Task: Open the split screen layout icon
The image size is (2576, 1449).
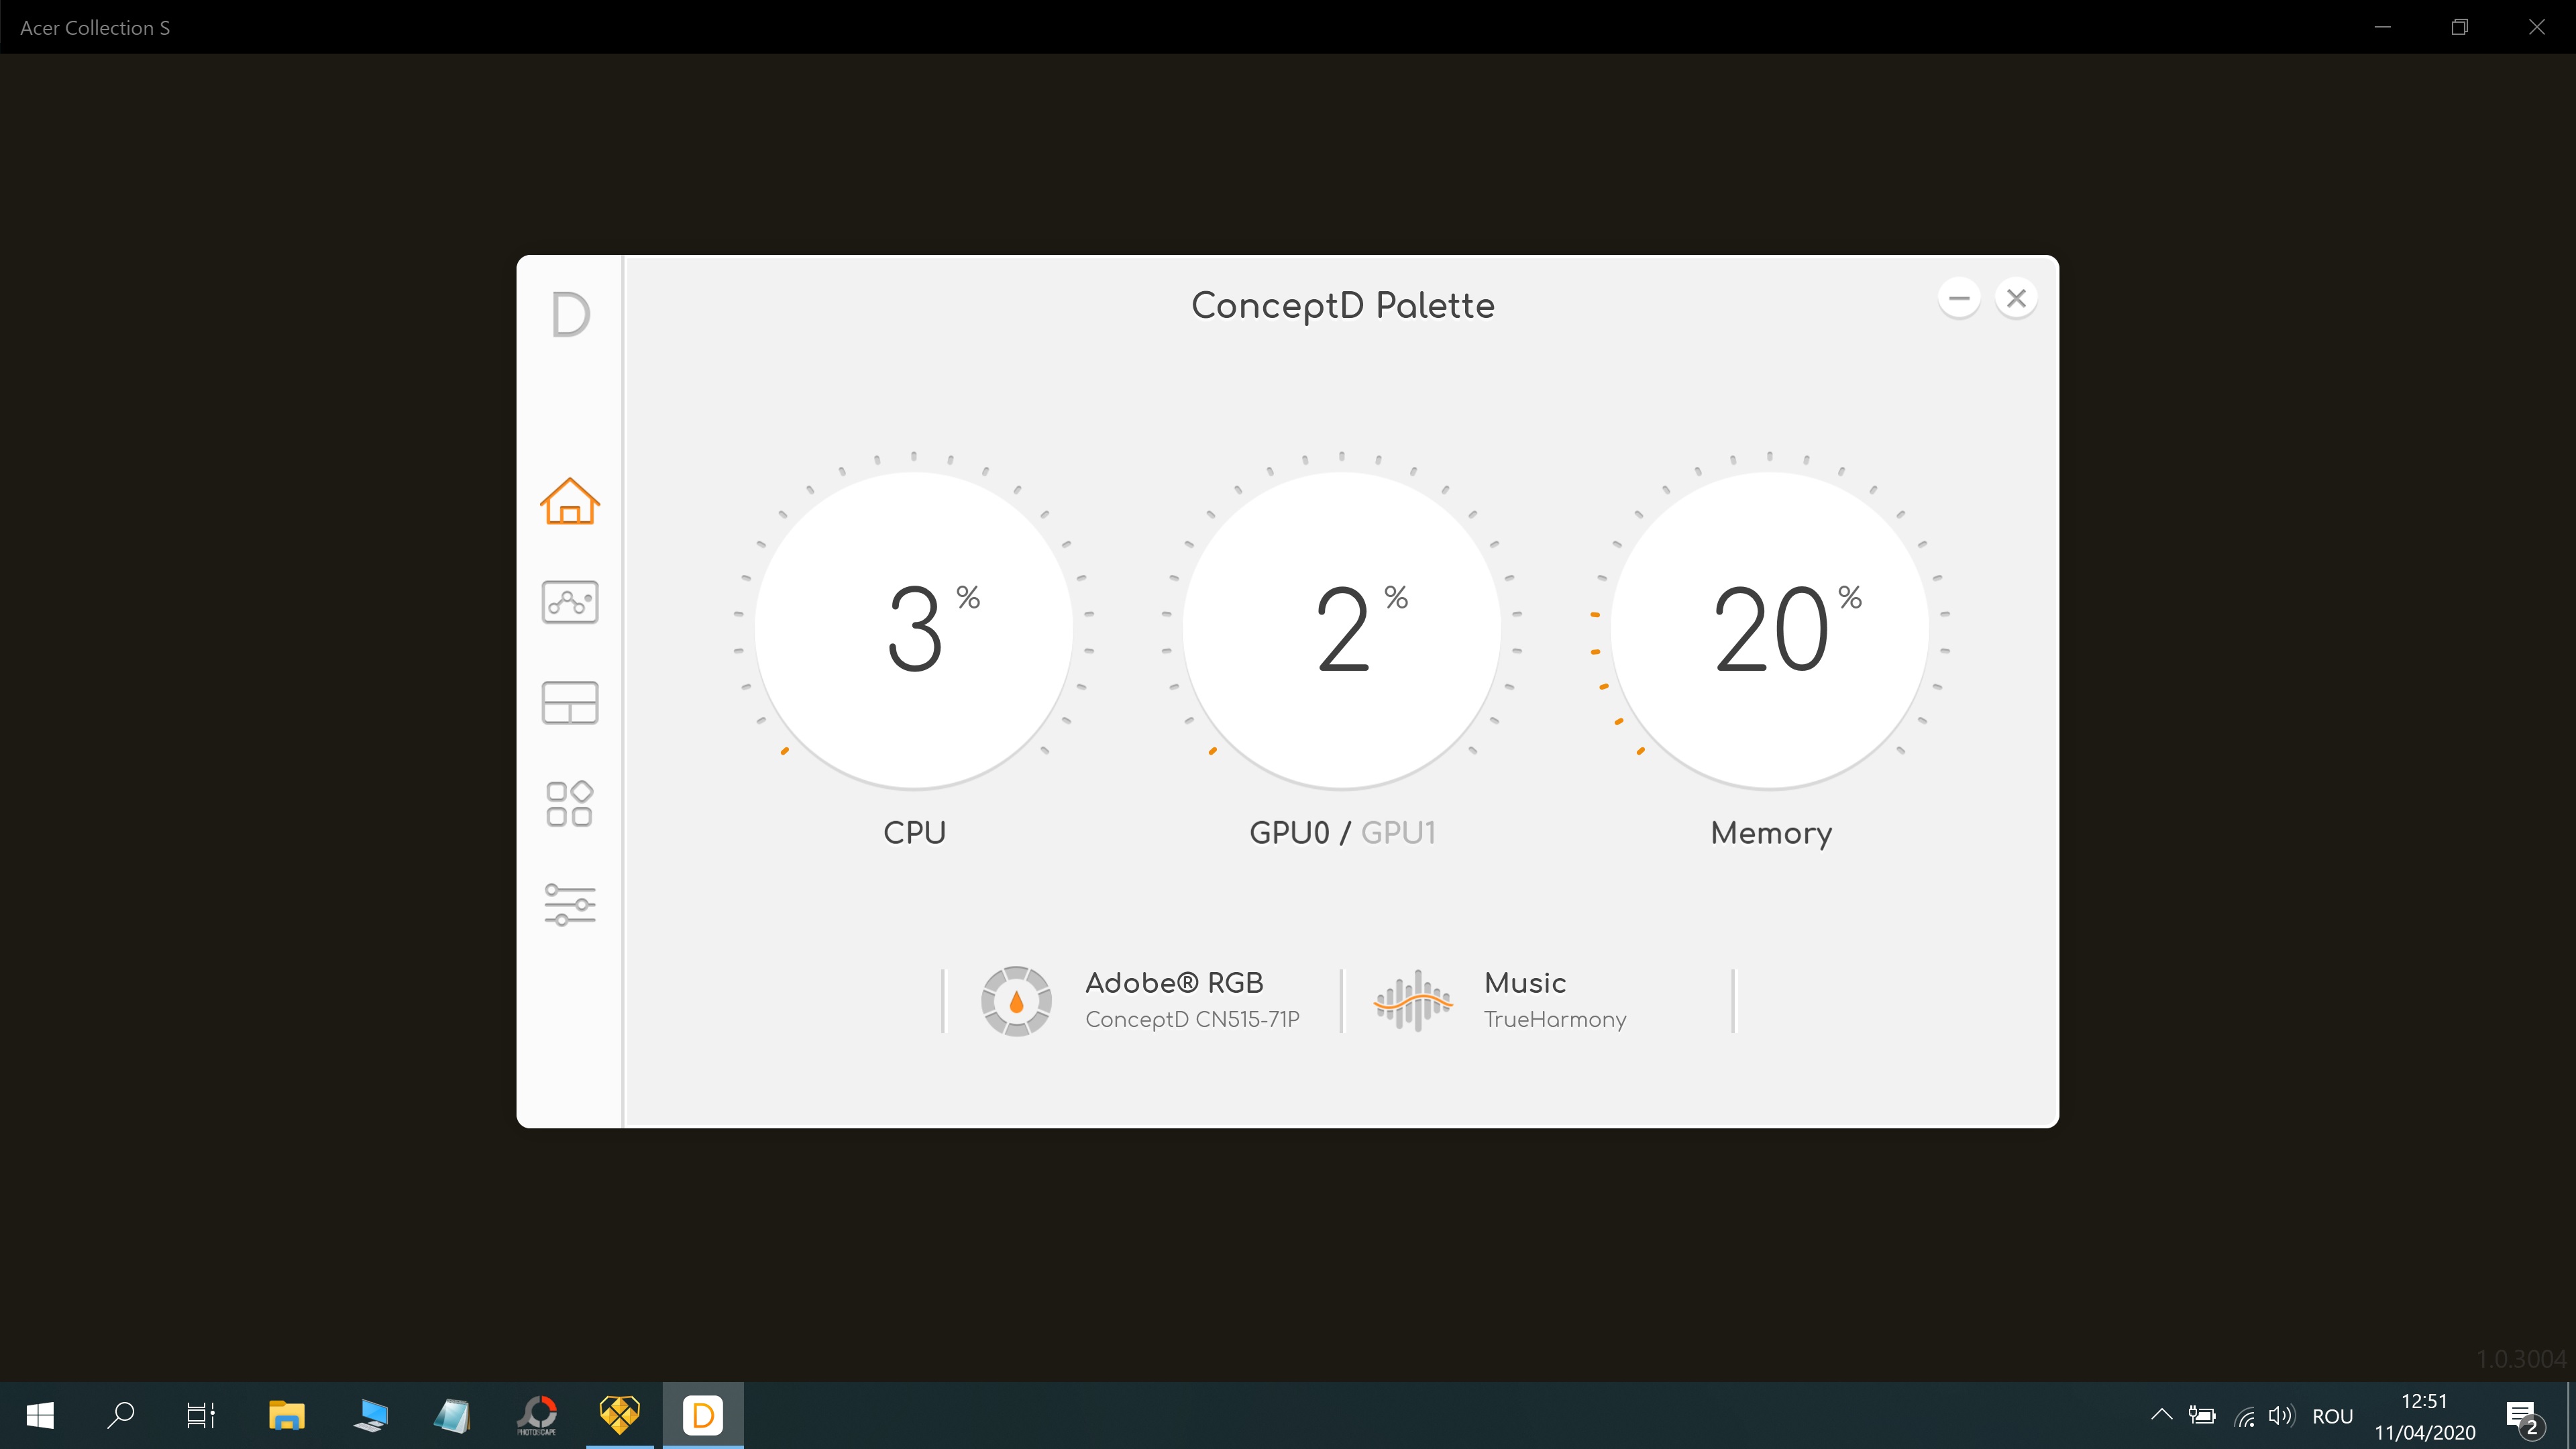Action: 570,703
